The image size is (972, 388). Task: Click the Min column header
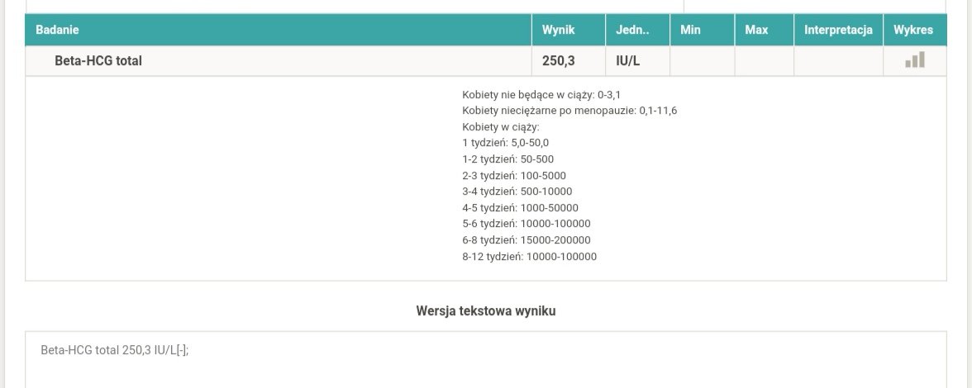(x=690, y=30)
